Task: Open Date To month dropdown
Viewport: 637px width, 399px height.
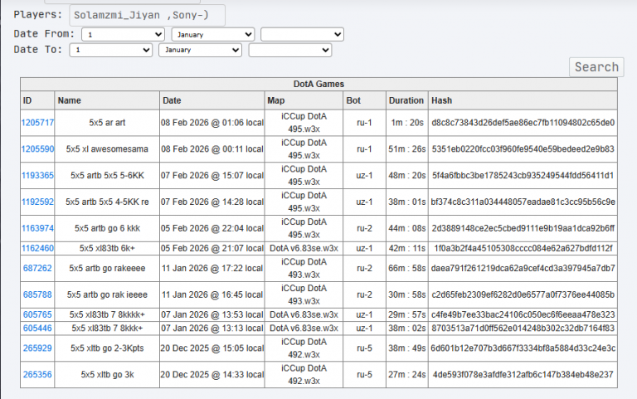Action: pos(200,50)
